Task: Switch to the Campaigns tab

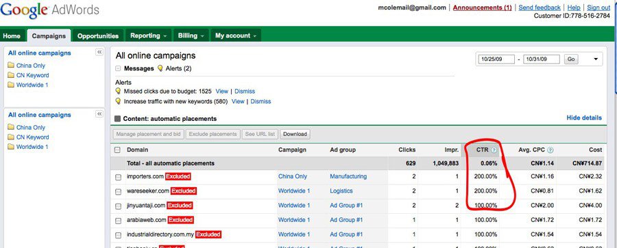Action: point(49,36)
